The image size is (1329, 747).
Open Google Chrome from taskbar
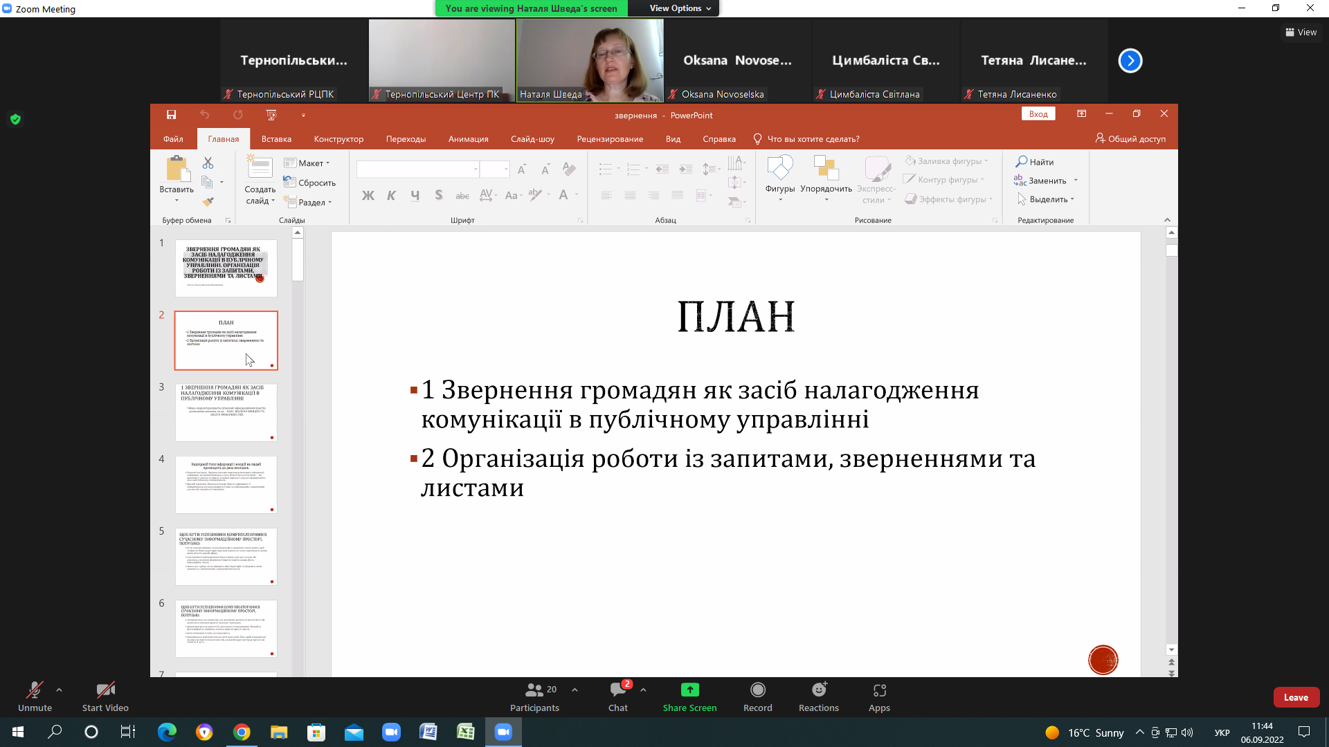(242, 732)
